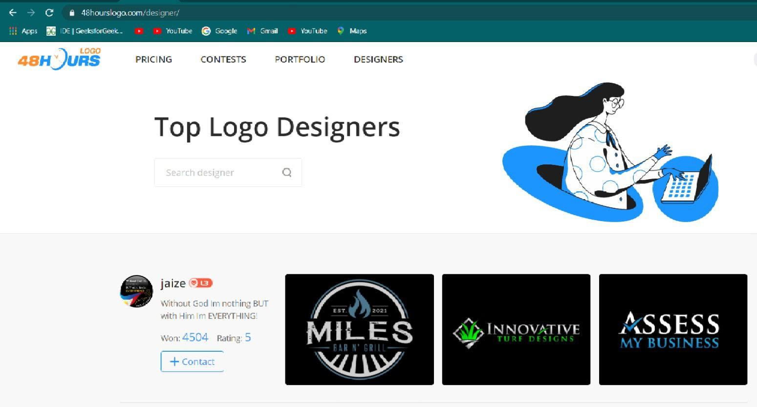
Task: Open the Assess My Business logo thumbnail
Action: pos(673,329)
